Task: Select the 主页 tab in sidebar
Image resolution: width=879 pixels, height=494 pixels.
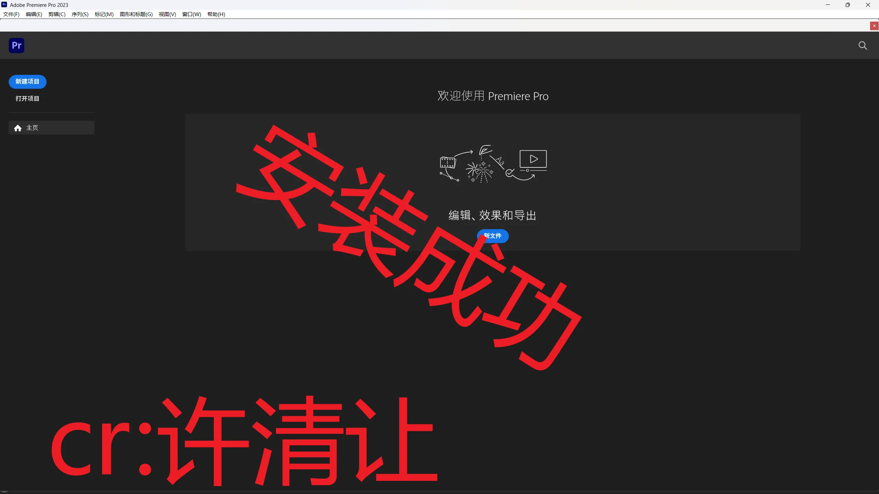Action: tap(52, 128)
